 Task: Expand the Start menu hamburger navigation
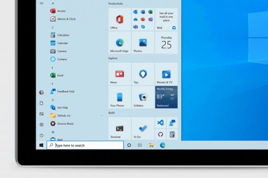pyautogui.click(x=41, y=3)
